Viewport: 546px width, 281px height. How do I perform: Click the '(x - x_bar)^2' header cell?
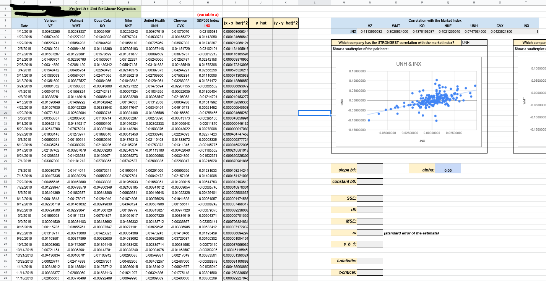pos(235,23)
